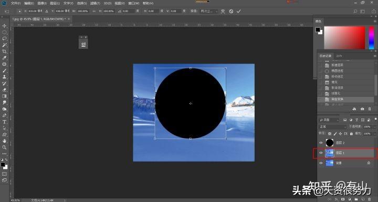Hide the locked background layer
The width and height of the screenshot is (378, 202).
point(321,163)
